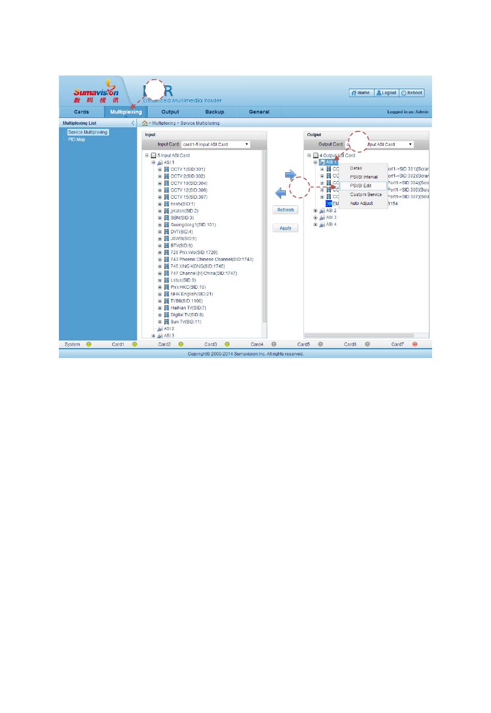Screen dimensions: 491x713
Task: Click the breadcrumb home icon
Action: (x=145, y=123)
